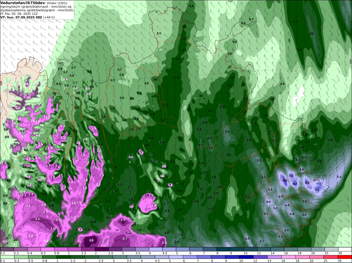Click the '3.6' precipitation value on the map
Image resolution: width=352 pixels, height=263 pixels.
[x=305, y=201]
